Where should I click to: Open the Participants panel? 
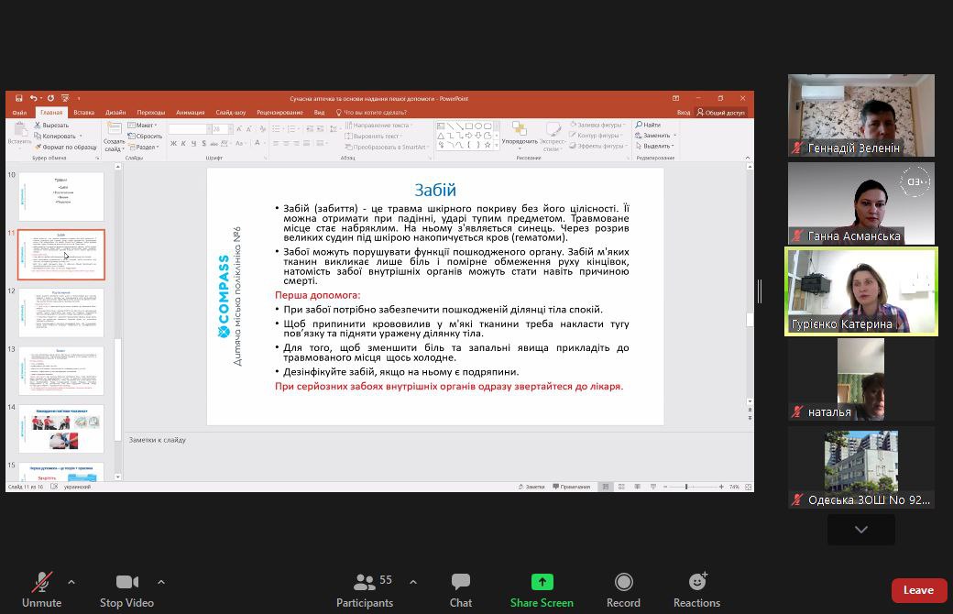pos(365,589)
